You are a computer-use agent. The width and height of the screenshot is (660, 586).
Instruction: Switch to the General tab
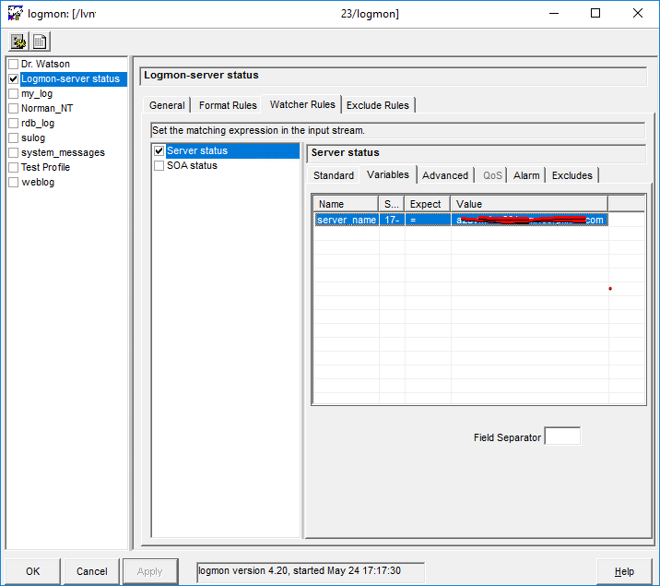[x=167, y=105]
